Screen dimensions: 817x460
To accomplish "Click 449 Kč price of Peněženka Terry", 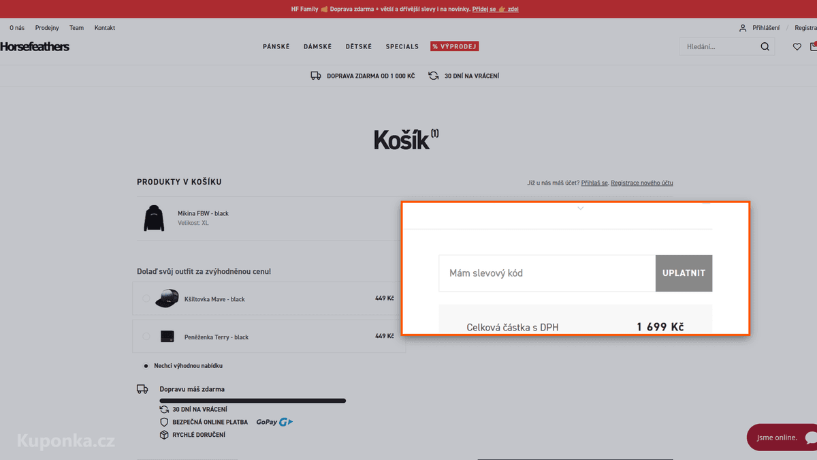I will coord(384,336).
